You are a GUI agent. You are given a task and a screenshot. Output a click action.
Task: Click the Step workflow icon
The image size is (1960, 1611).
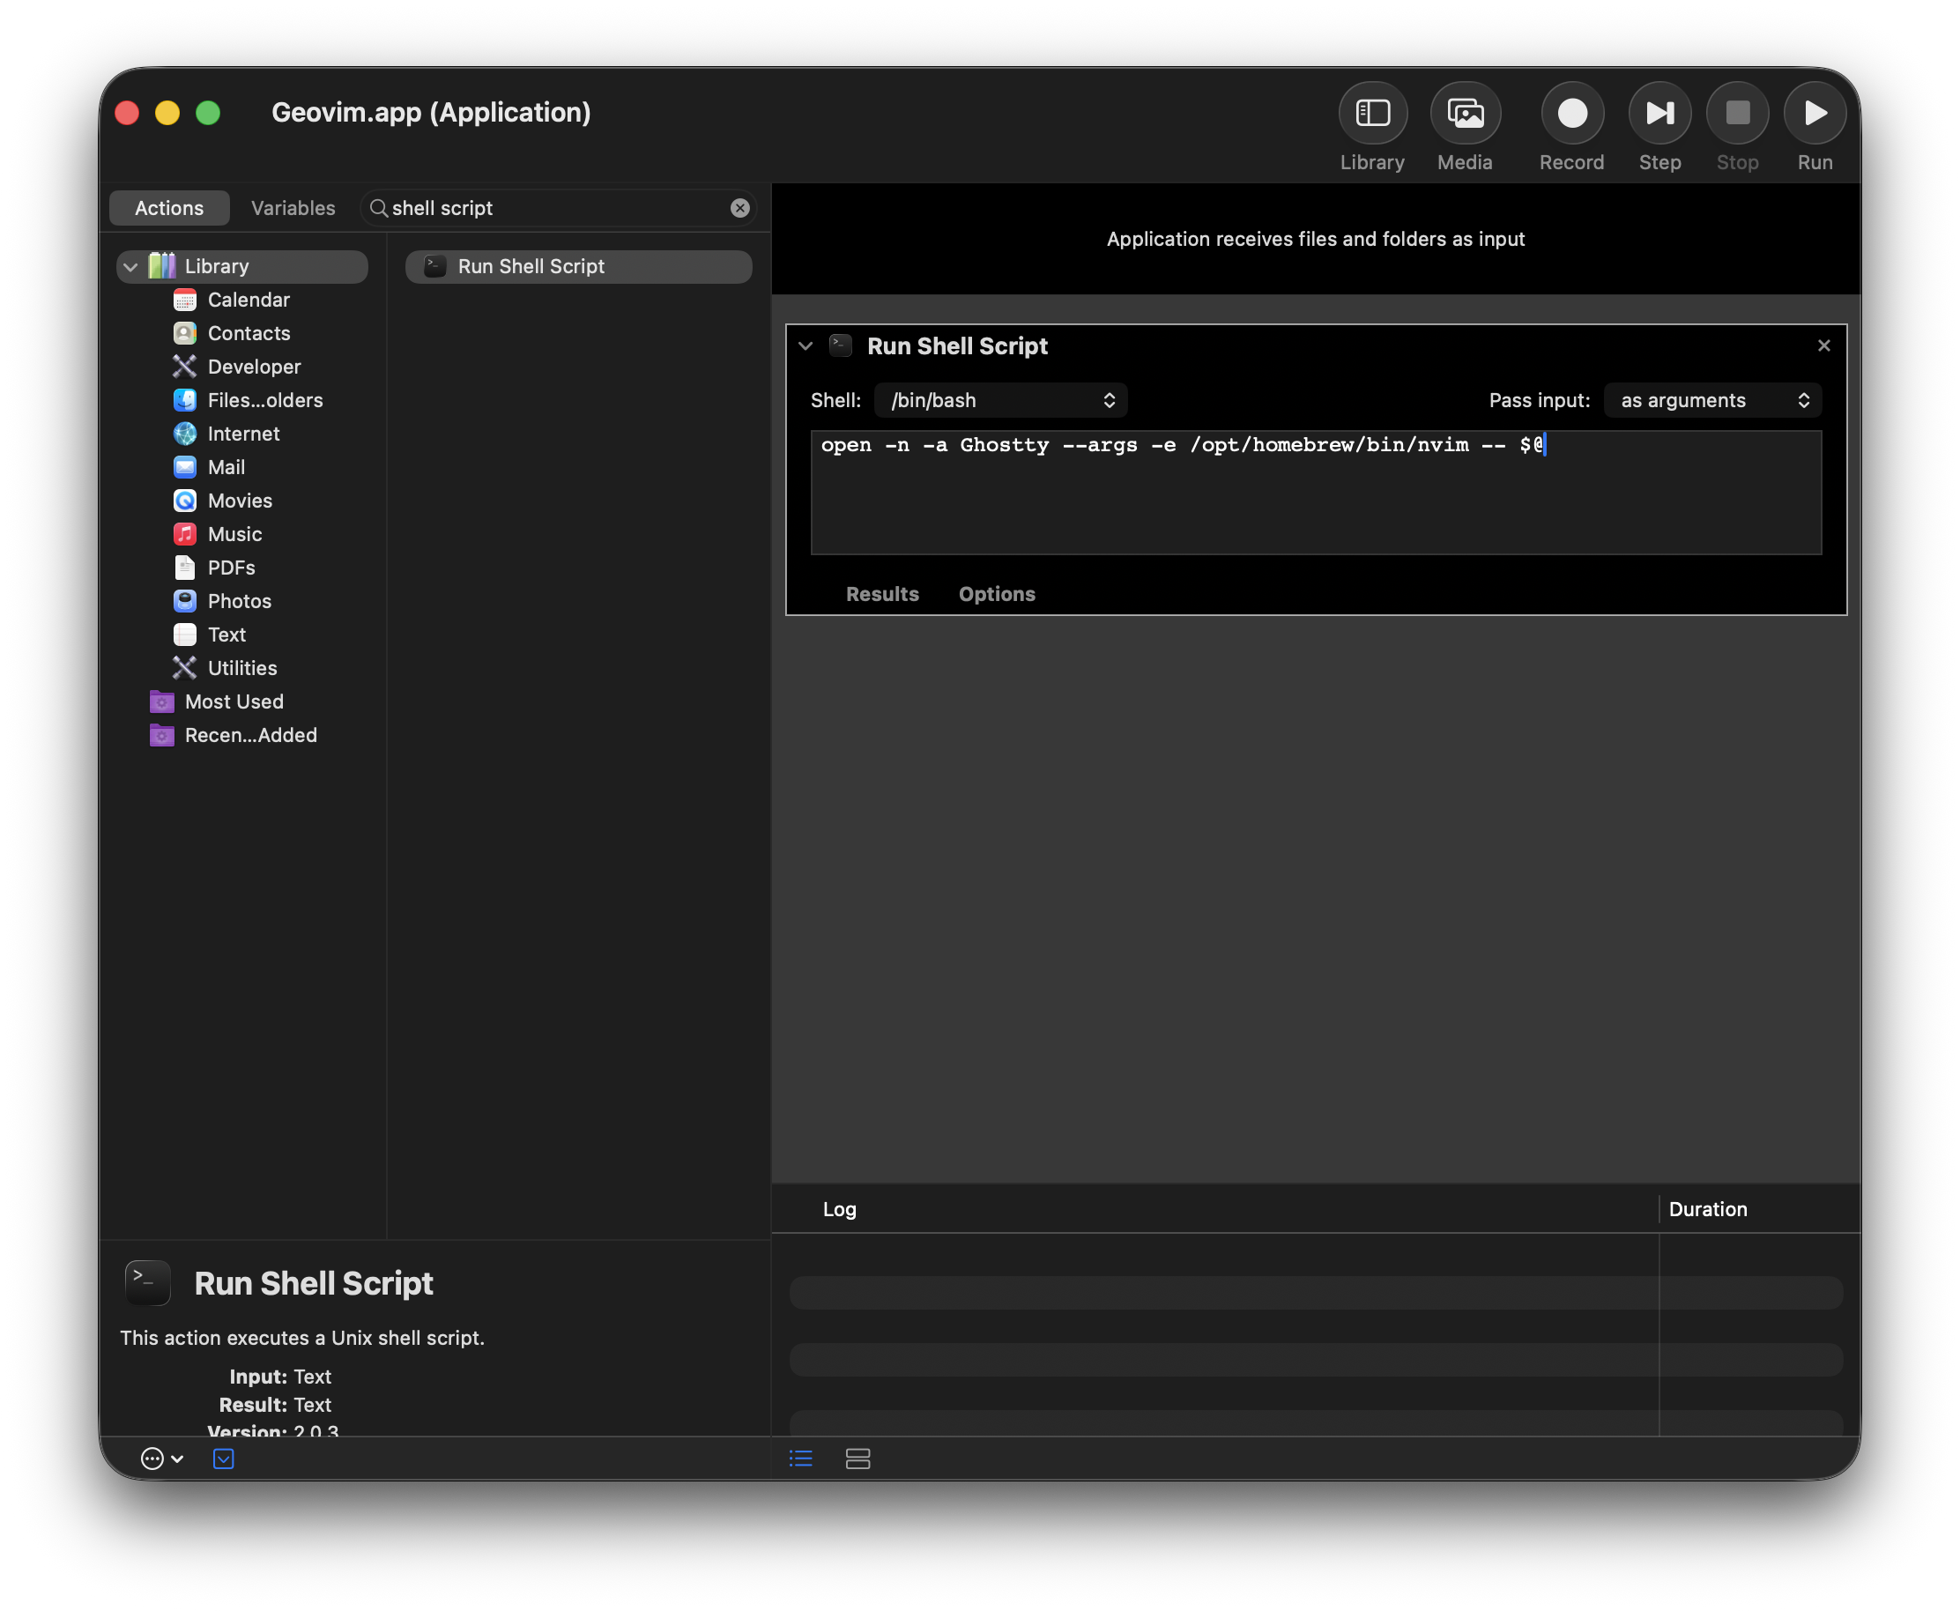(1659, 113)
